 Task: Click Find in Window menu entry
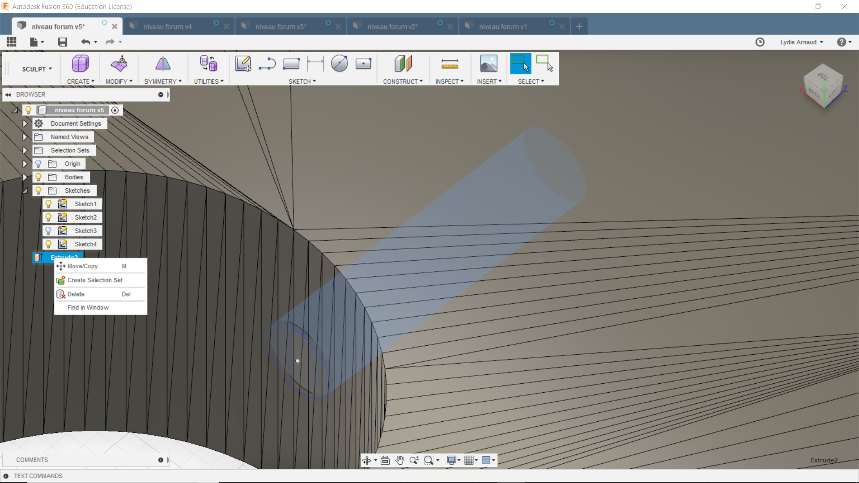88,308
